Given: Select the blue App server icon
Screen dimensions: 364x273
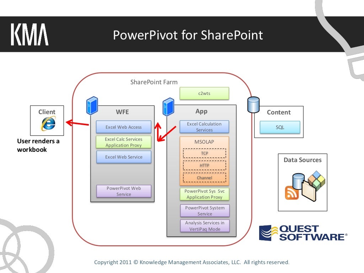Looking at the screenshot, I should pyautogui.click(x=168, y=107).
